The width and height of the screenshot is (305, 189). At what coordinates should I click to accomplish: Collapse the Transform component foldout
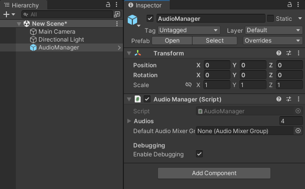(x=129, y=53)
